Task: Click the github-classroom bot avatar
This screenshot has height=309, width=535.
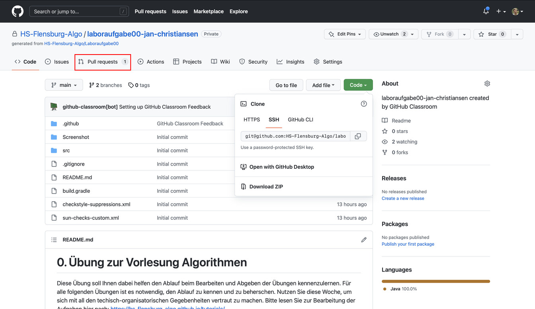Action: [x=54, y=107]
